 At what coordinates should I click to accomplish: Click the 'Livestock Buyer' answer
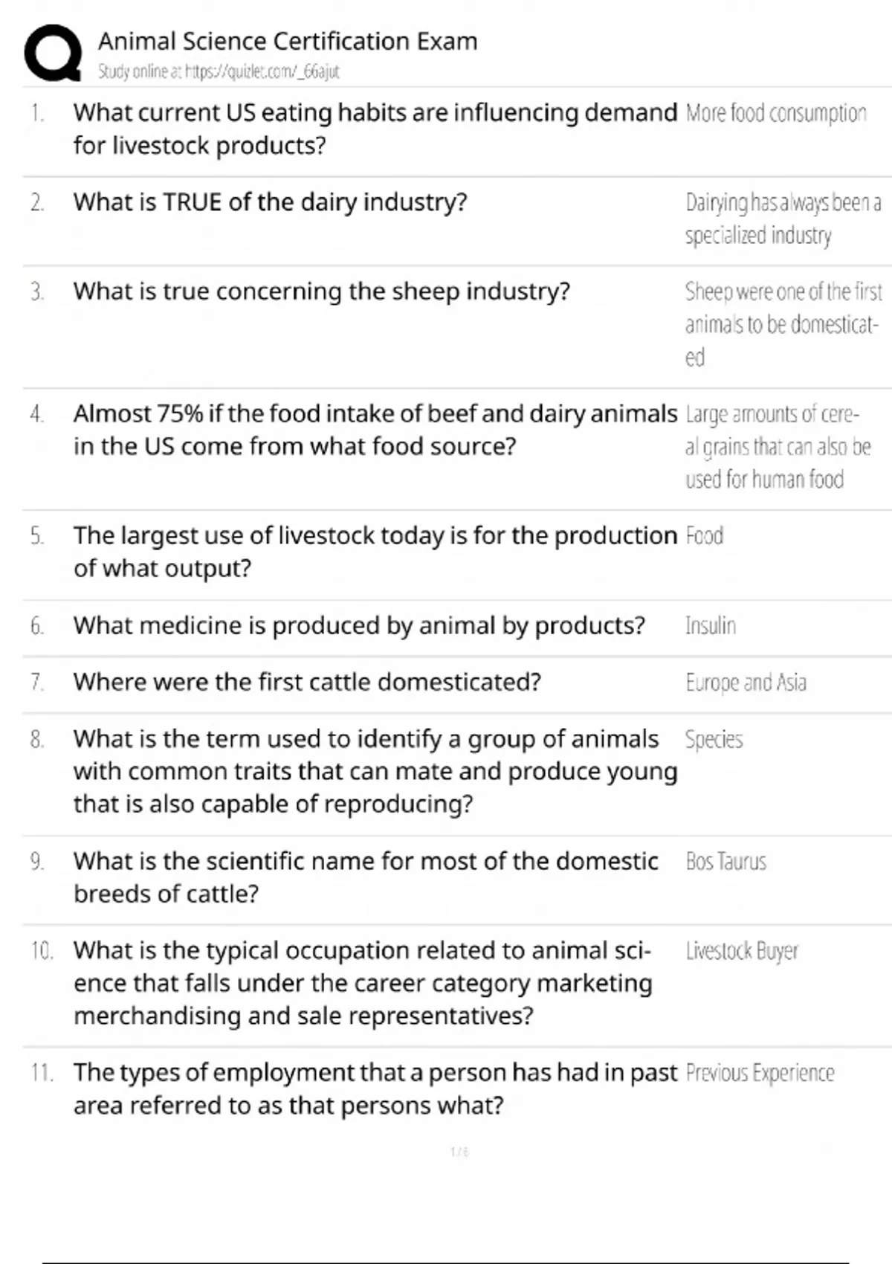pos(742,951)
